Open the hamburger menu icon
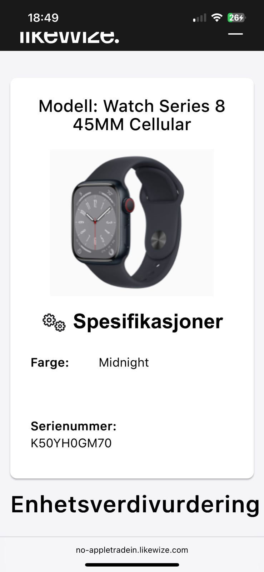Screen dimensions: 264x572 (x=235, y=34)
